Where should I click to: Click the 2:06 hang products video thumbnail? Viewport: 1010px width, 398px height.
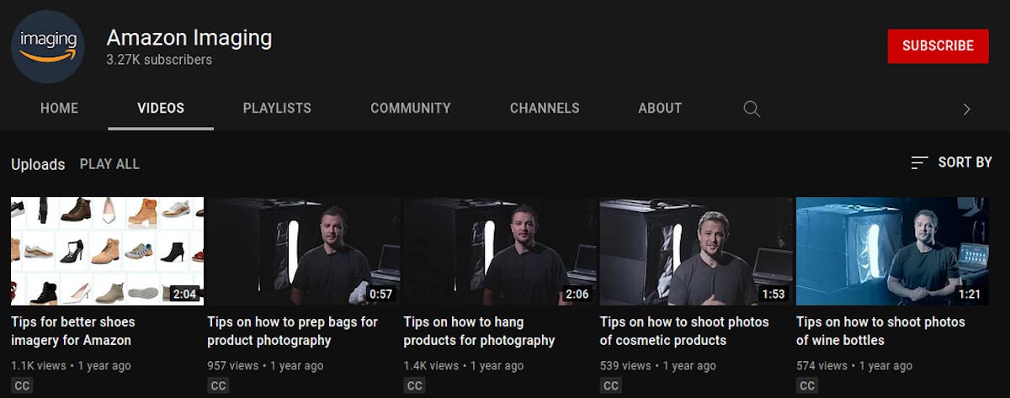point(499,251)
